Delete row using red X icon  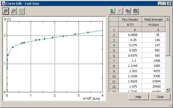coord(120,11)
